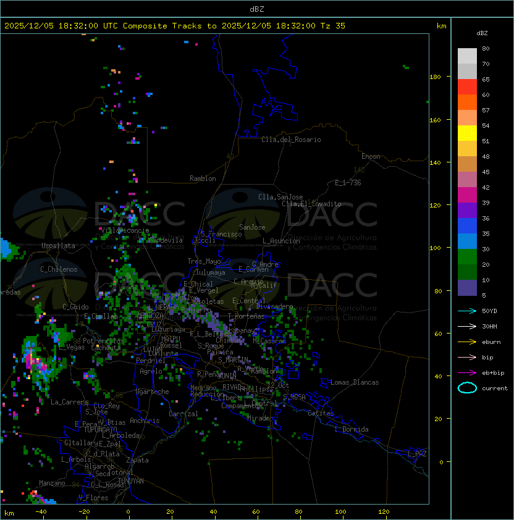Click the 'C_Chilenos' map label
Screen dimensions: 514x520
click(x=59, y=269)
